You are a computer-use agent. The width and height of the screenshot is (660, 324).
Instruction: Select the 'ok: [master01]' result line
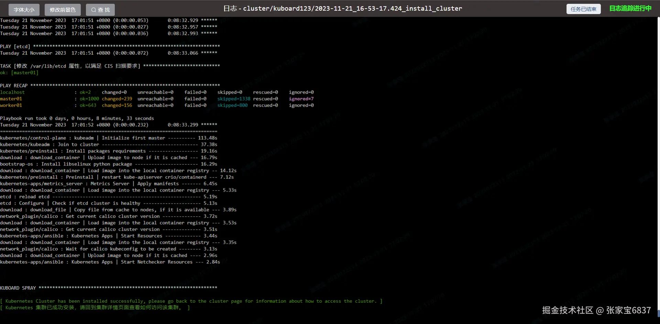pos(19,73)
